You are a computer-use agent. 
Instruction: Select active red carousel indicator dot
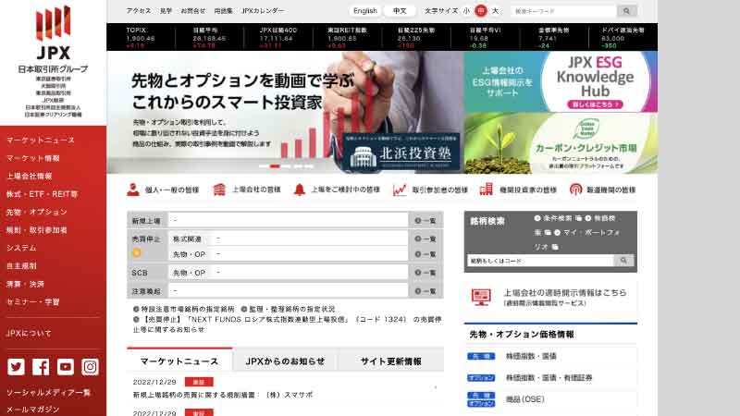point(275,166)
